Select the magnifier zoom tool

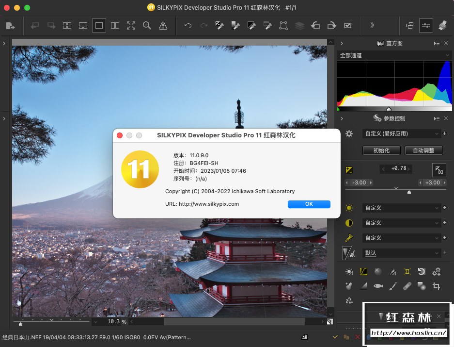[x=147, y=26]
